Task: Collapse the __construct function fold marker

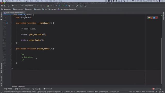Action: 11,23
